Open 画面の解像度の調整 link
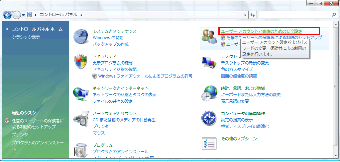The width and height of the screenshot is (340, 162). coord(239,76)
